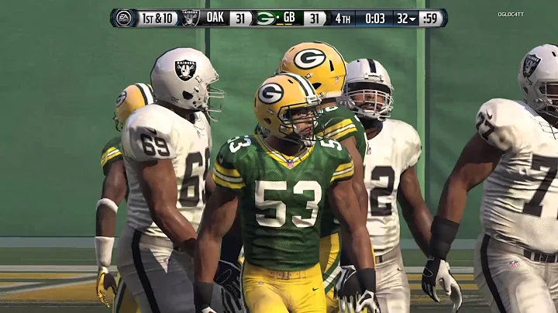The width and height of the screenshot is (558, 313).
Task: Click the Raiders shield logo in scorebar
Action: click(191, 18)
